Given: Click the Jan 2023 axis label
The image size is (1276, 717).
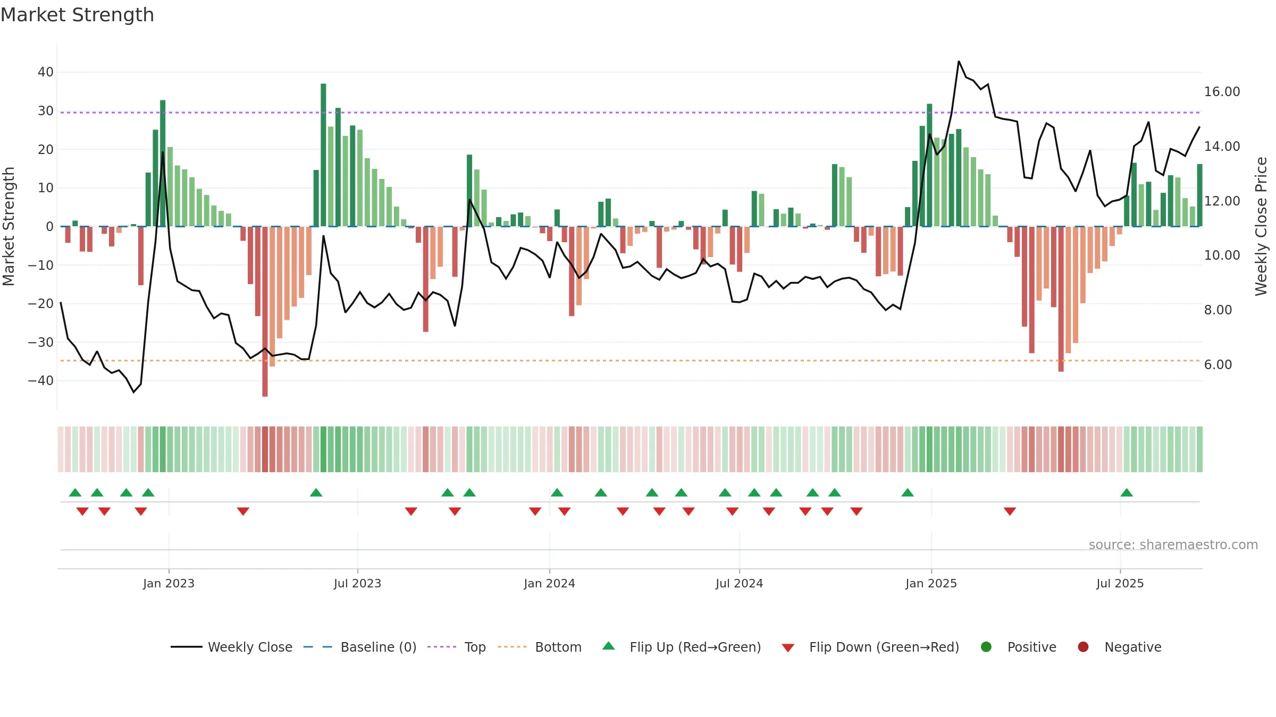Looking at the screenshot, I should pyautogui.click(x=169, y=583).
